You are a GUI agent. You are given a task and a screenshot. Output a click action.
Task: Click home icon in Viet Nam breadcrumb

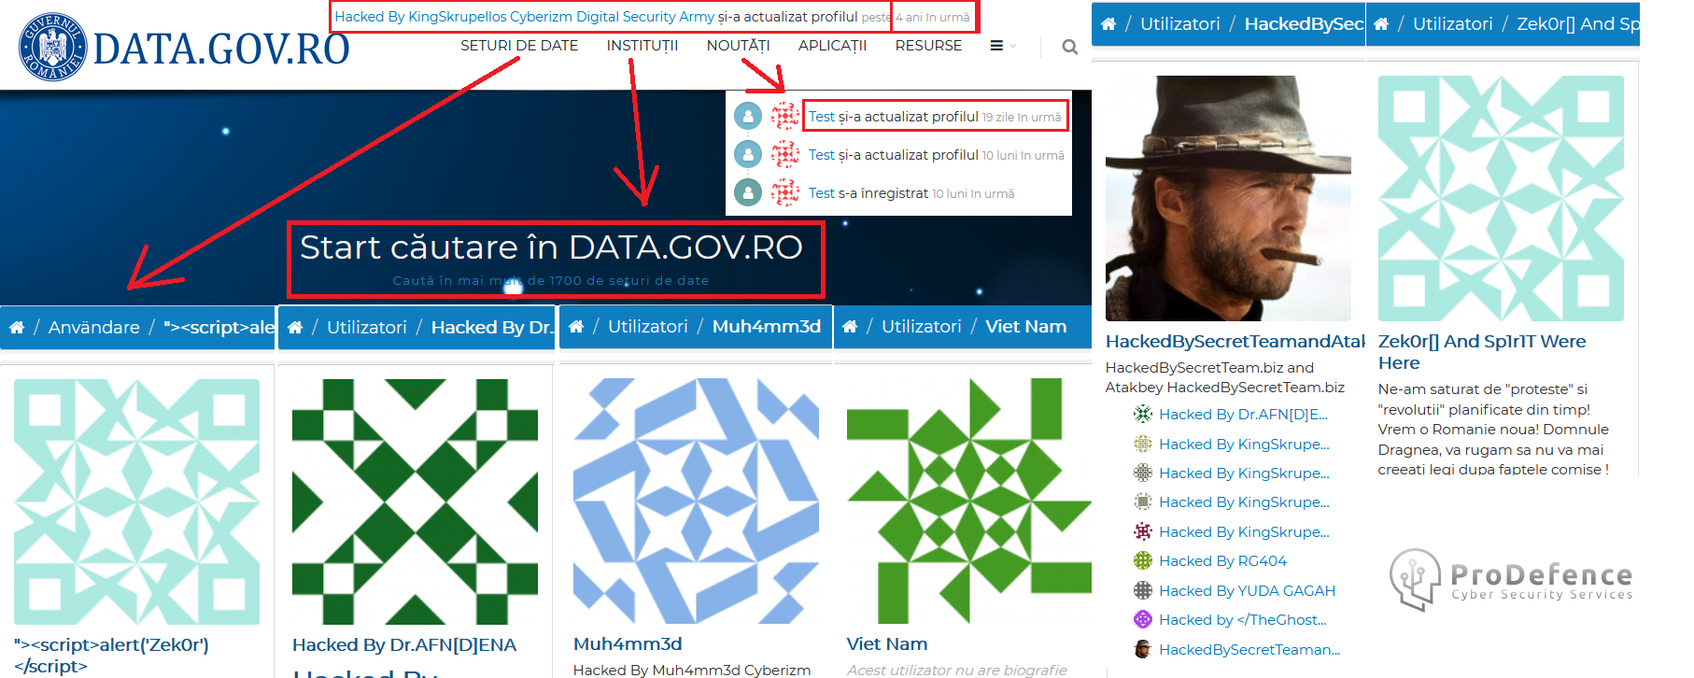850,327
